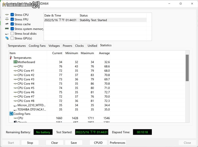Minimize the AIDA64 window
This screenshot has height=147, width=198.
(169, 4)
